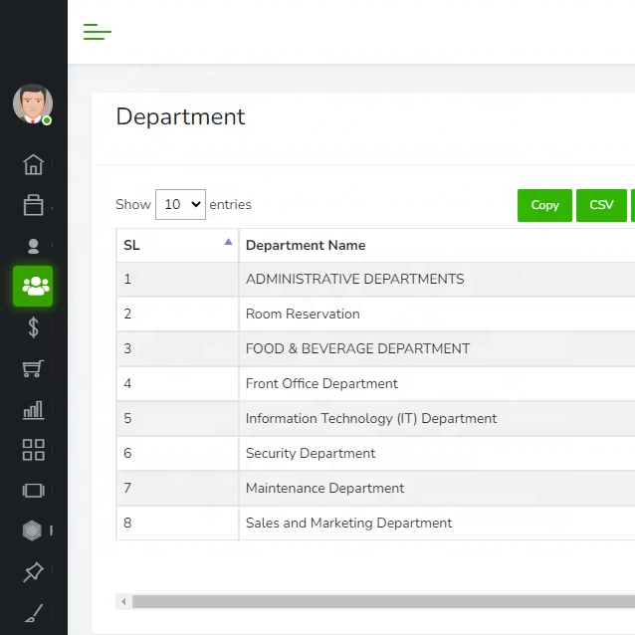This screenshot has height=635, width=635.
Task: Click the paintbrush icon in sidebar
Action: 34,612
